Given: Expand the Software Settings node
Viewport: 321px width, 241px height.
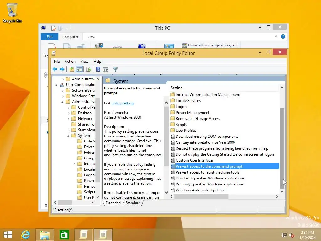Looking at the screenshot, I should tap(62, 90).
